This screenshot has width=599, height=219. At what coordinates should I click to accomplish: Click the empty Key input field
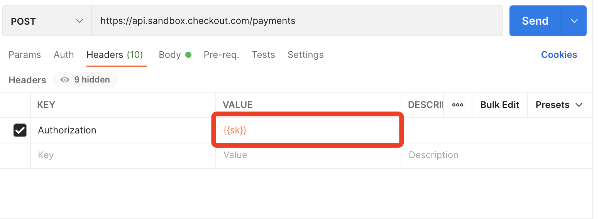[123, 155]
